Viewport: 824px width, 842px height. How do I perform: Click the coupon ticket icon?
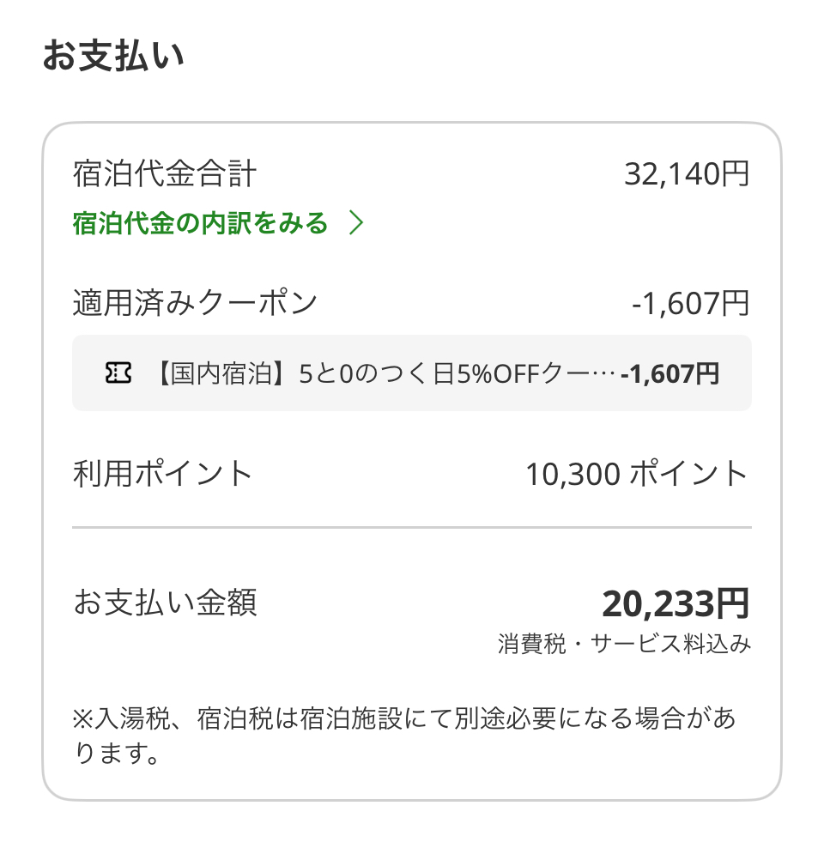point(118,373)
